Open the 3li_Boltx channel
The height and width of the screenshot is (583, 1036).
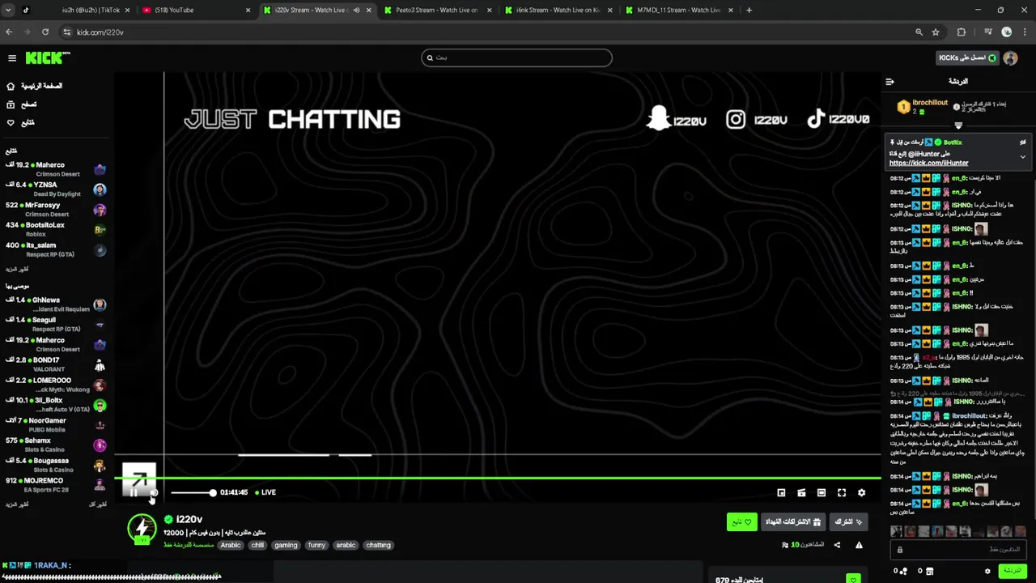56,404
